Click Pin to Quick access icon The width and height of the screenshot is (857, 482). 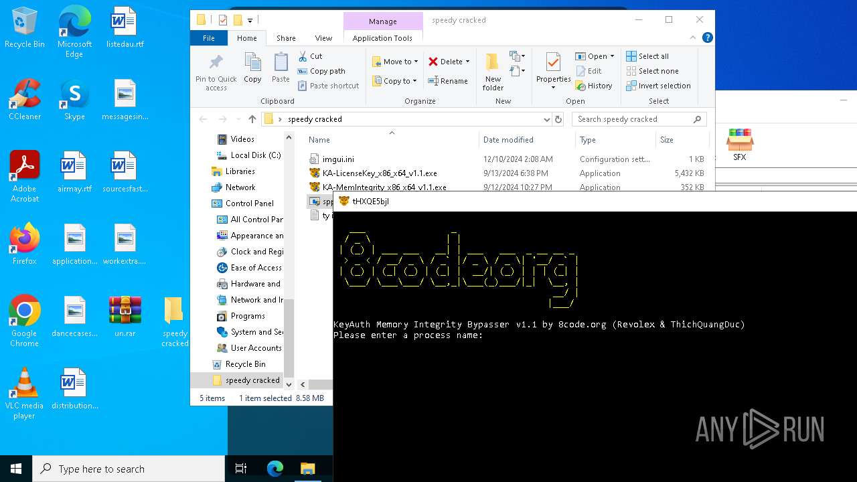pyautogui.click(x=216, y=72)
